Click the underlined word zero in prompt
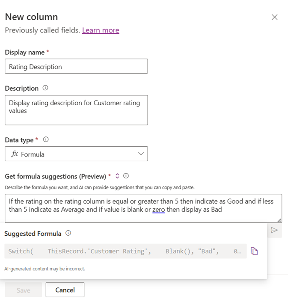 pos(158,210)
